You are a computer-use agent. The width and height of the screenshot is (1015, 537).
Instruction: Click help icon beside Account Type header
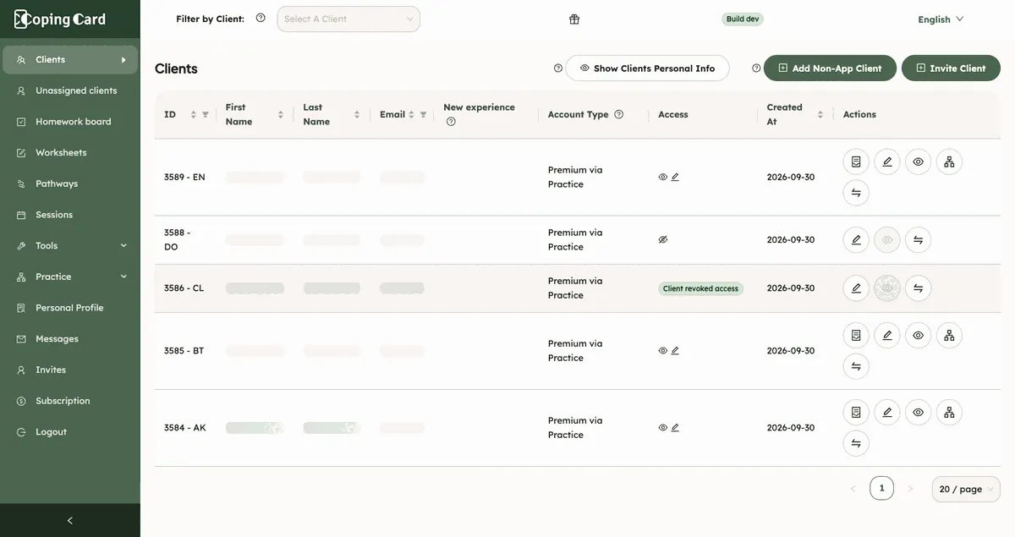[x=619, y=114]
